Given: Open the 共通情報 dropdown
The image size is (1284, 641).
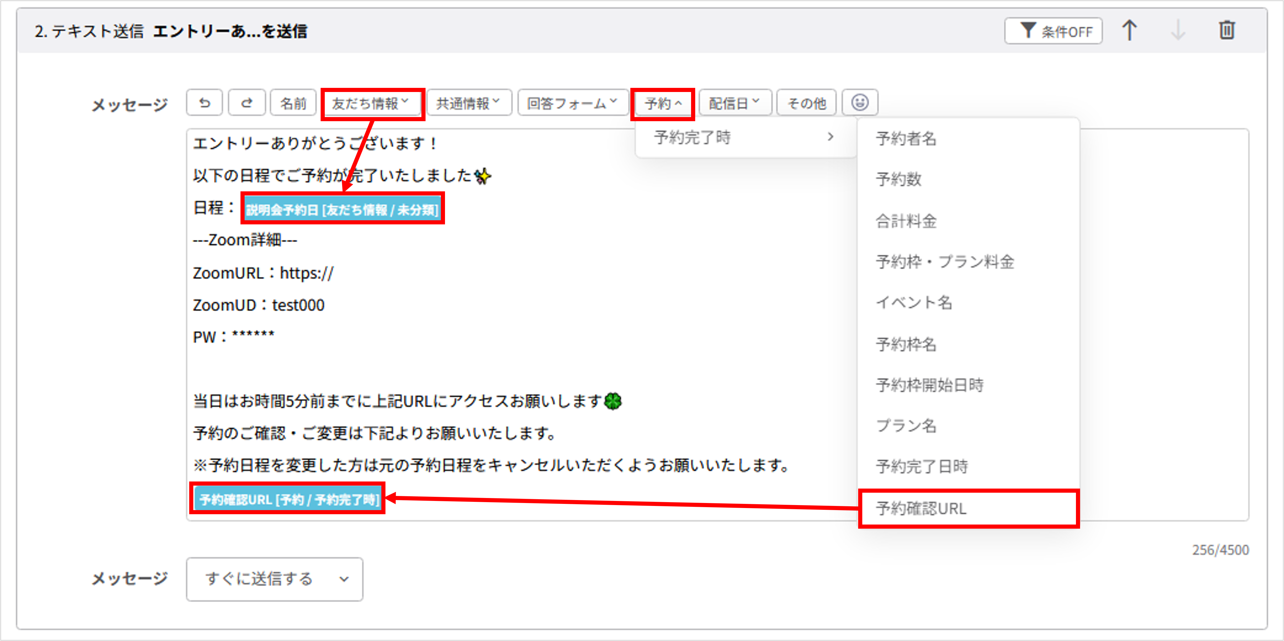Looking at the screenshot, I should (x=469, y=103).
